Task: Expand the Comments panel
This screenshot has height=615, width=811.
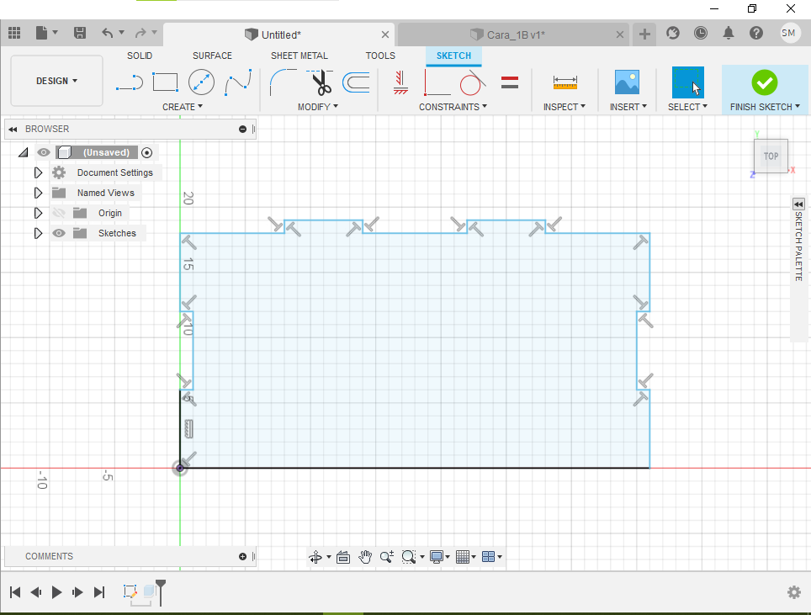Action: click(242, 557)
